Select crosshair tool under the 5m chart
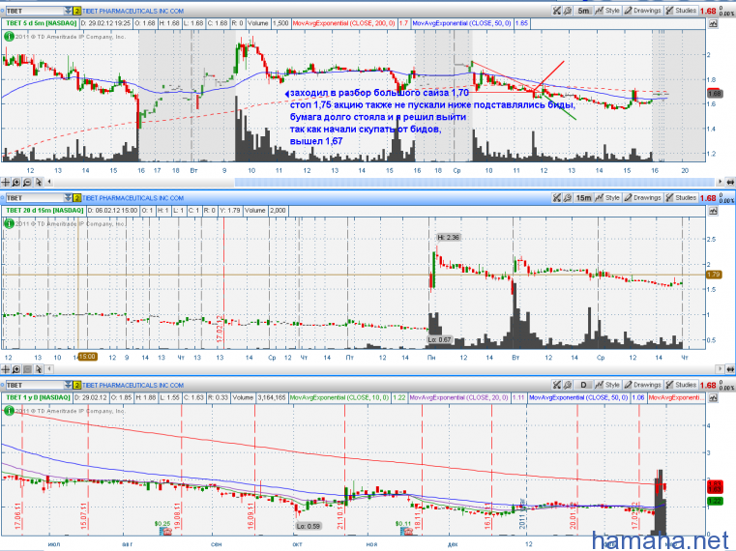The image size is (736, 551). pyautogui.click(x=6, y=182)
